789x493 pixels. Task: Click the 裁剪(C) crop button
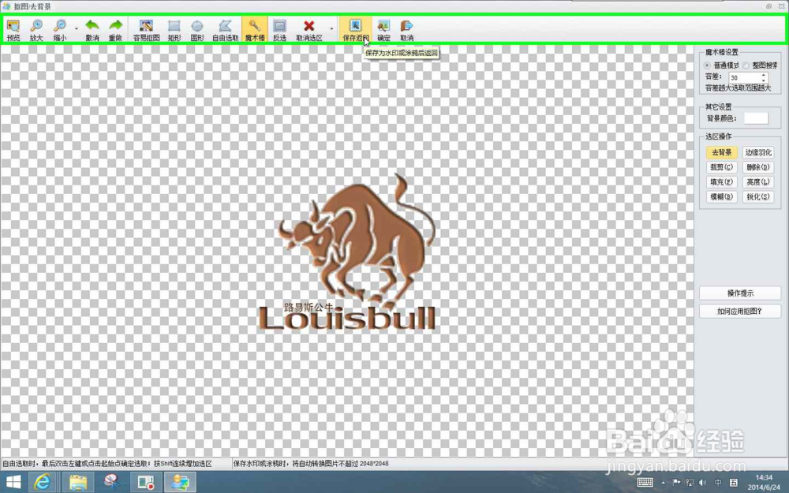[722, 167]
